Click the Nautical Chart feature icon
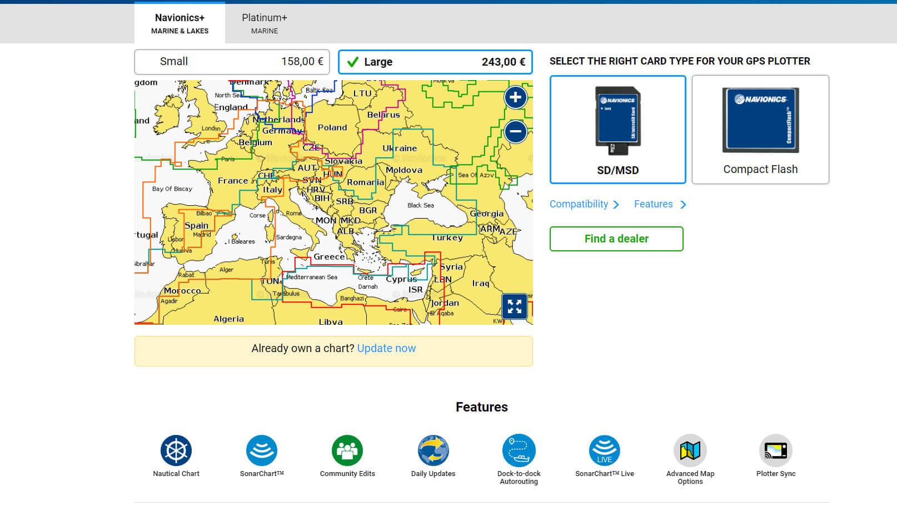The image size is (897, 505). (x=176, y=450)
